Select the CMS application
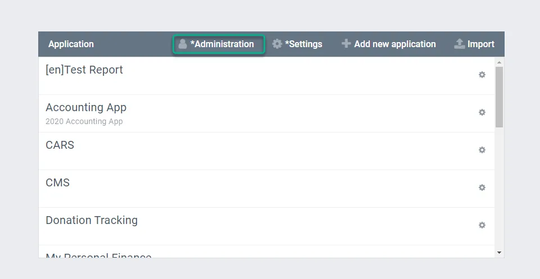The width and height of the screenshot is (540, 279). coord(58,183)
